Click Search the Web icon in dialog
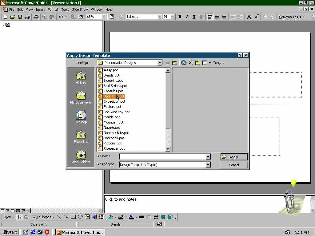 (x=183, y=63)
